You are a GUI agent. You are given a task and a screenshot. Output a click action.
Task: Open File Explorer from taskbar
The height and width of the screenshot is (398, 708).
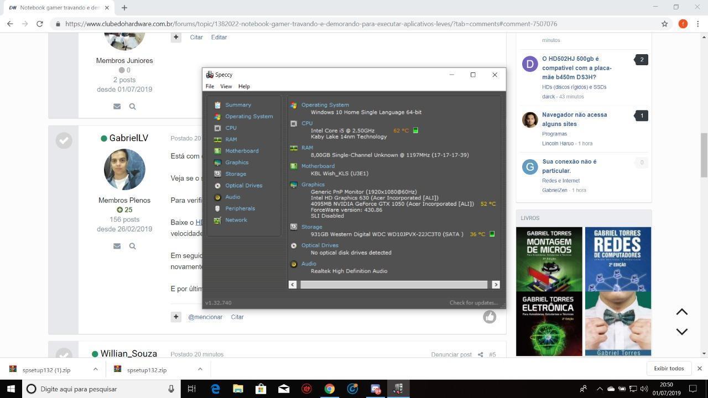[238, 389]
